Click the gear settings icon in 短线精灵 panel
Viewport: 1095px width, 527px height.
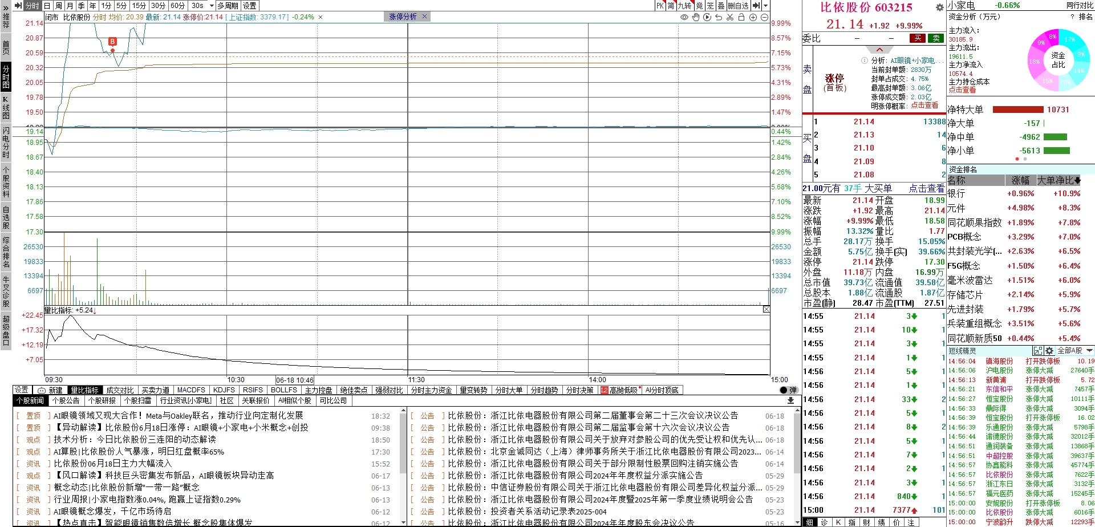tap(1049, 351)
